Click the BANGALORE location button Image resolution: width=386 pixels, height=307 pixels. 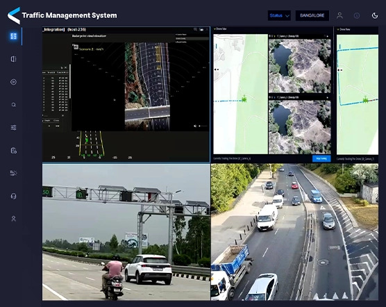click(312, 15)
